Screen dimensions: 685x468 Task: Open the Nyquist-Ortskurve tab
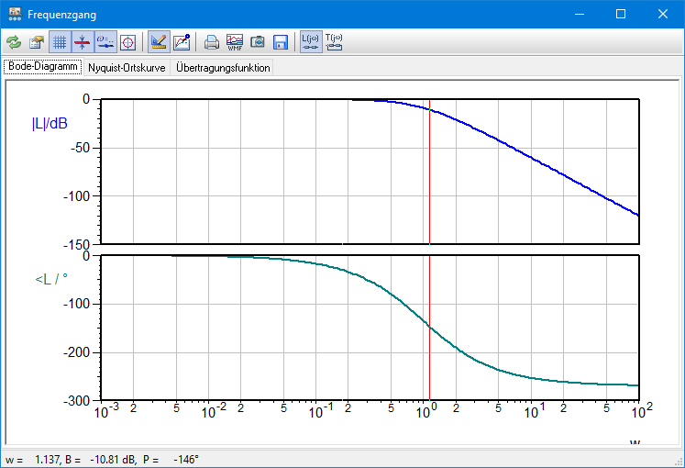(127, 68)
